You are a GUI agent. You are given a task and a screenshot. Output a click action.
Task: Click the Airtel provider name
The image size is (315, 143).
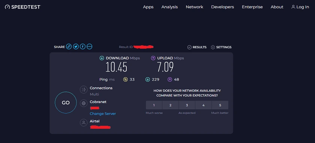tap(94, 121)
